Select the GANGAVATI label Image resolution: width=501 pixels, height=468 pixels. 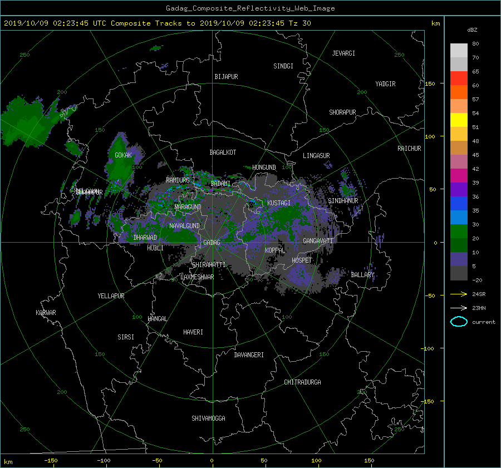(x=318, y=241)
